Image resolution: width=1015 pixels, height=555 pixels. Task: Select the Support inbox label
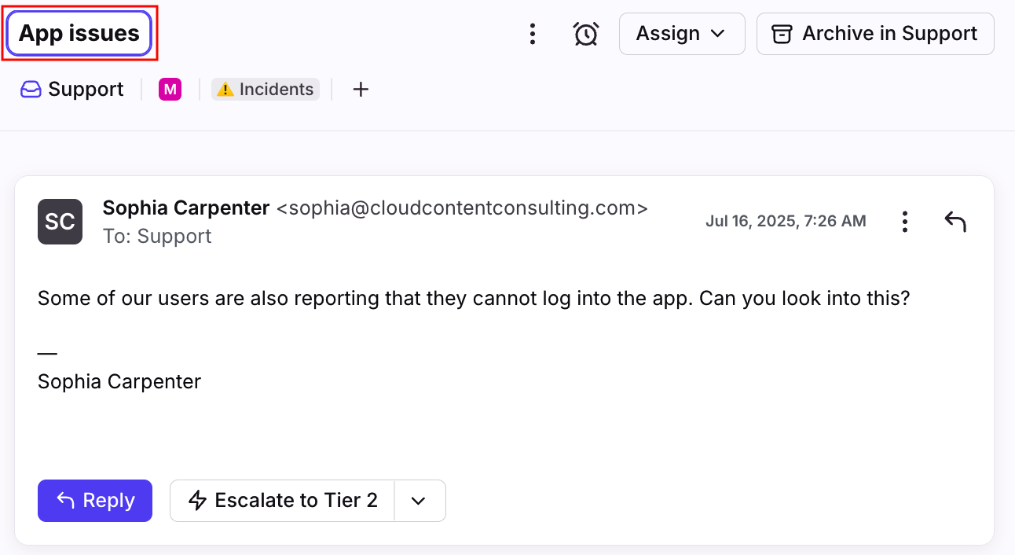click(72, 90)
